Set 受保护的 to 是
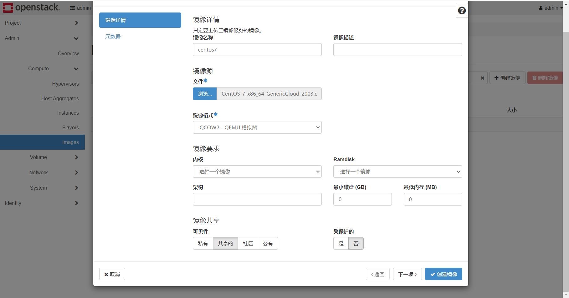The image size is (569, 298). 341,243
